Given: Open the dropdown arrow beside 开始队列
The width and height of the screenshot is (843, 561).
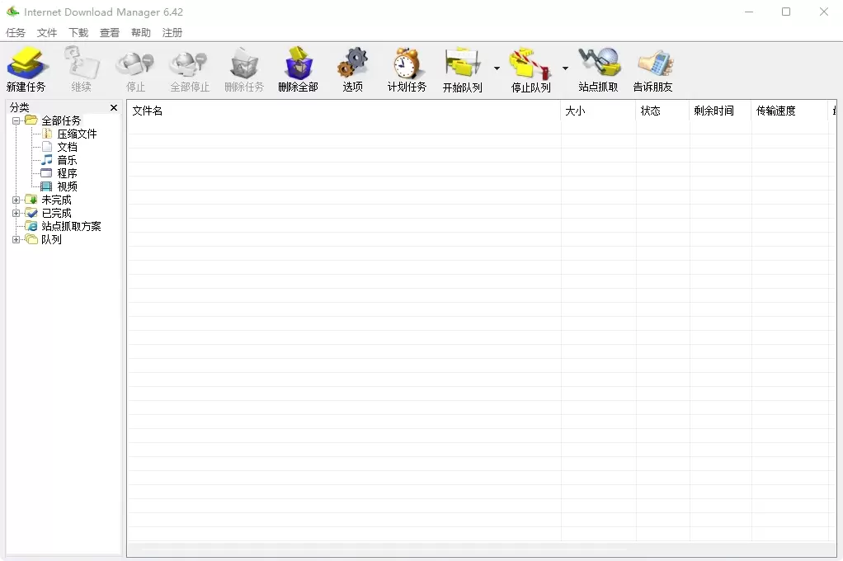Looking at the screenshot, I should pyautogui.click(x=497, y=68).
